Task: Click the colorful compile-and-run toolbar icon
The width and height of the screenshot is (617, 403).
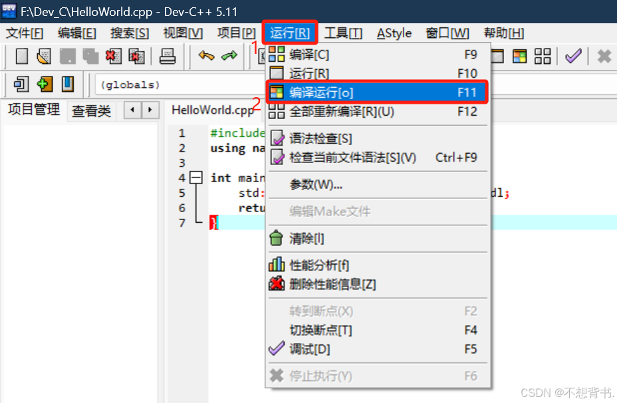Action: [519, 57]
